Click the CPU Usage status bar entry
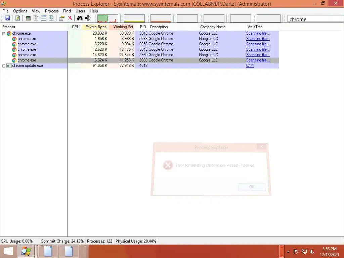Image resolution: width=344 pixels, height=258 pixels. click(x=17, y=241)
